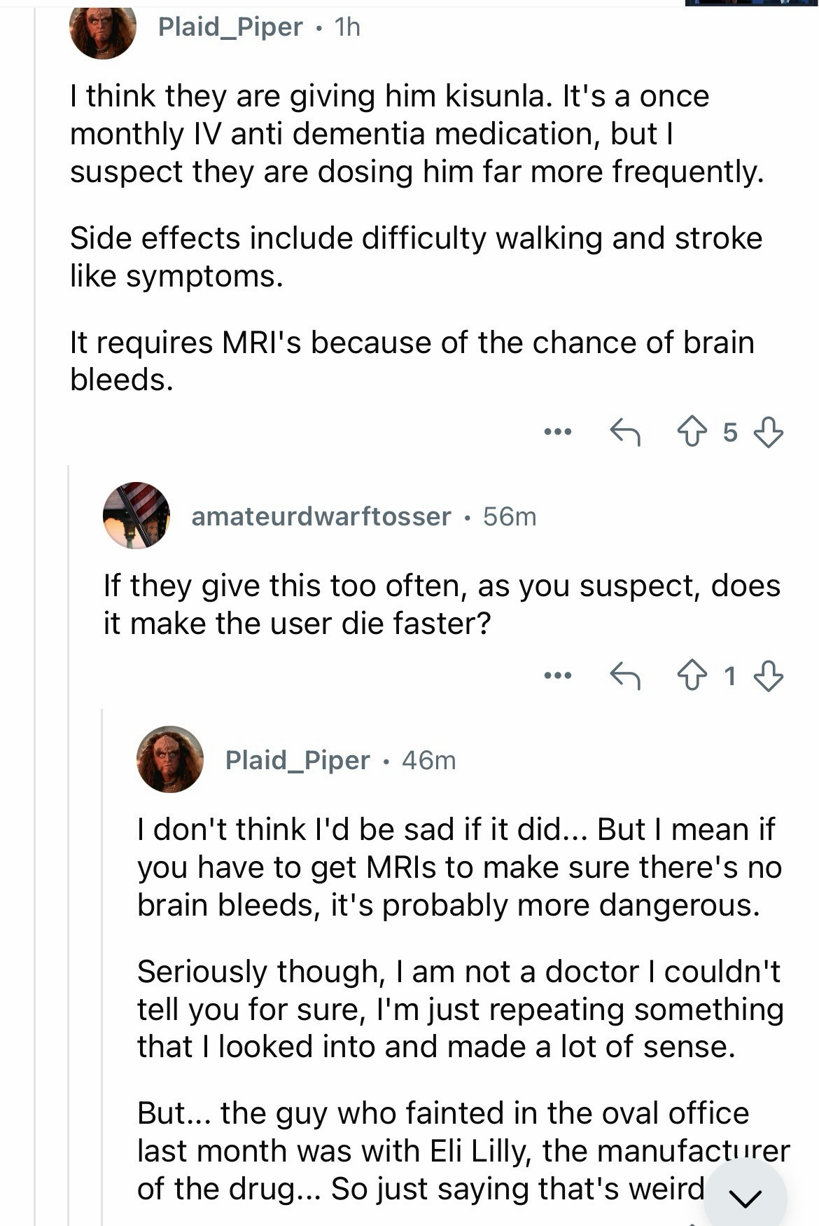This screenshot has height=1226, width=819.
Task: Collapse thread via leftmost vertical line
Action: [x=35, y=631]
